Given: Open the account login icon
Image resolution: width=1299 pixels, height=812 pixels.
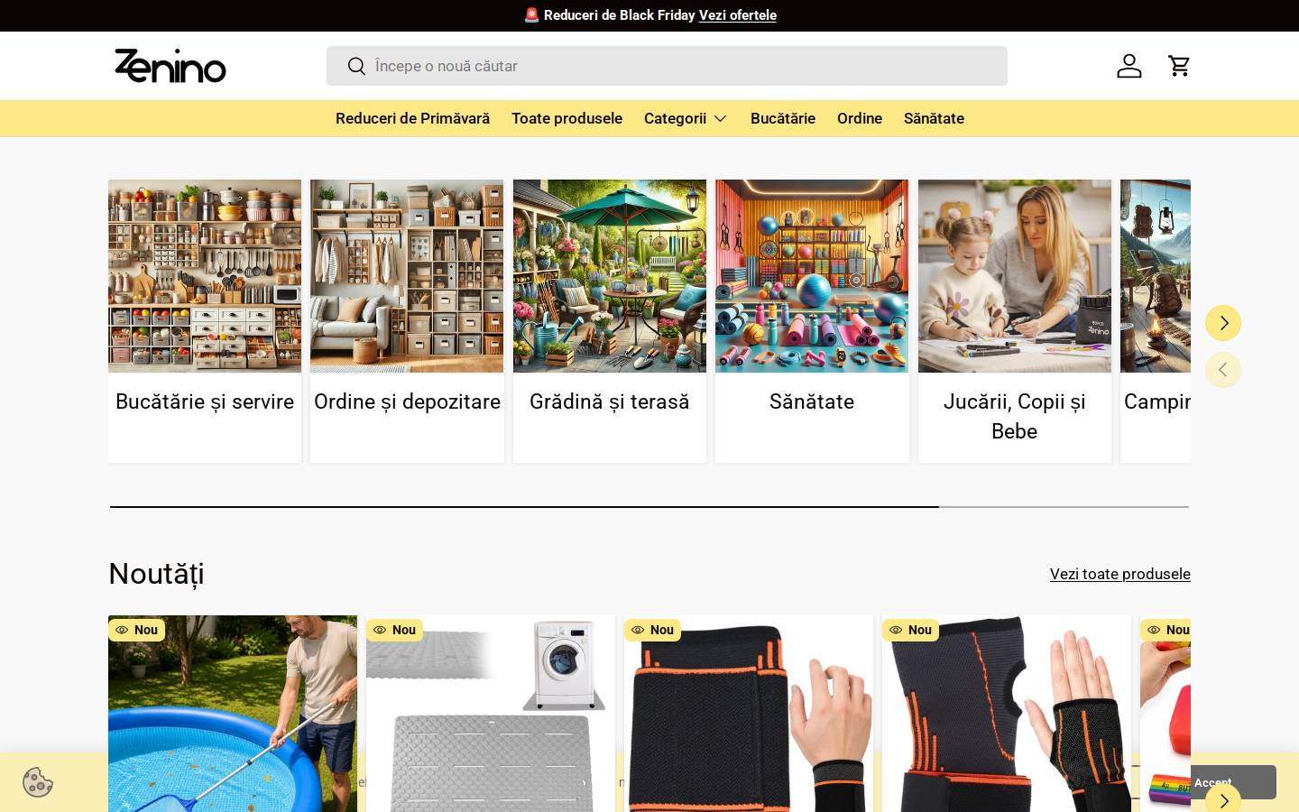Looking at the screenshot, I should (1129, 66).
